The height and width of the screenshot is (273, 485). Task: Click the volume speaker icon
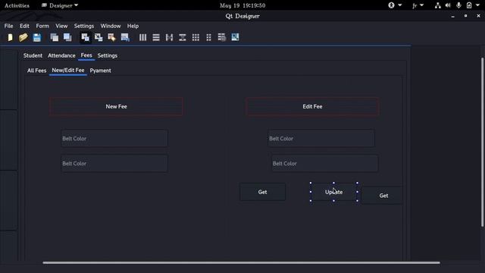(448, 5)
